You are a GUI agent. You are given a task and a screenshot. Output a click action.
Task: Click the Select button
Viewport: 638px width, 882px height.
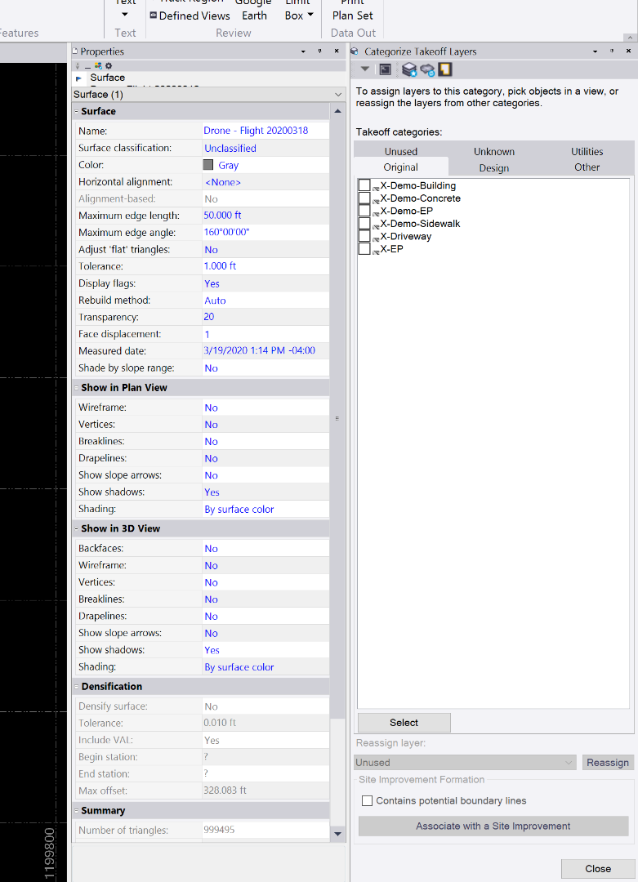404,722
